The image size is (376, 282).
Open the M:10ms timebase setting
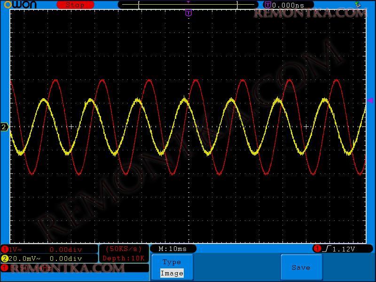[172, 249]
